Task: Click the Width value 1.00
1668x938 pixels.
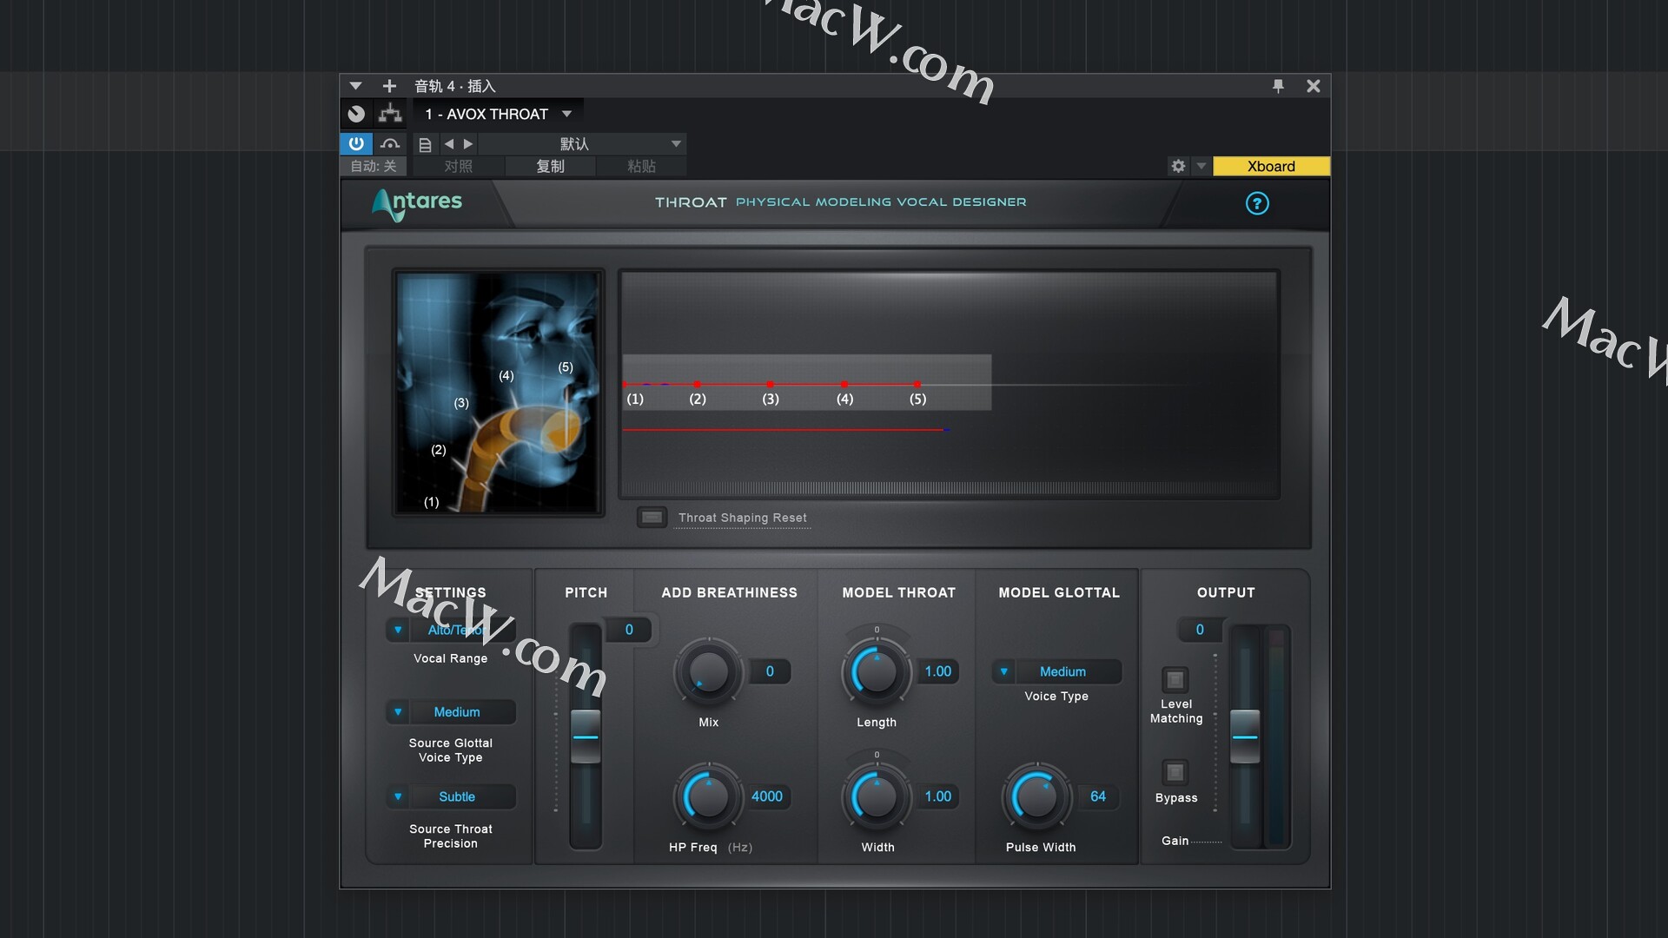Action: click(938, 796)
